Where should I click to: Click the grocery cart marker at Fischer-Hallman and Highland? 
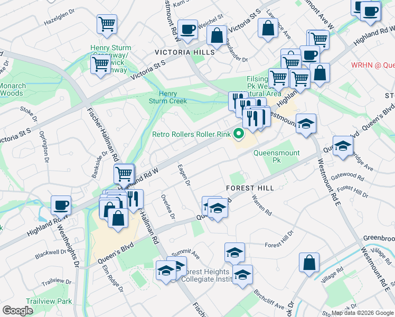click(x=124, y=174)
